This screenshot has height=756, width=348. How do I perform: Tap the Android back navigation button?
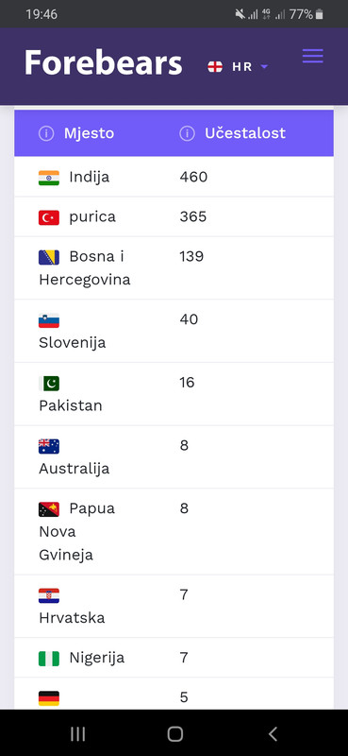(x=273, y=734)
